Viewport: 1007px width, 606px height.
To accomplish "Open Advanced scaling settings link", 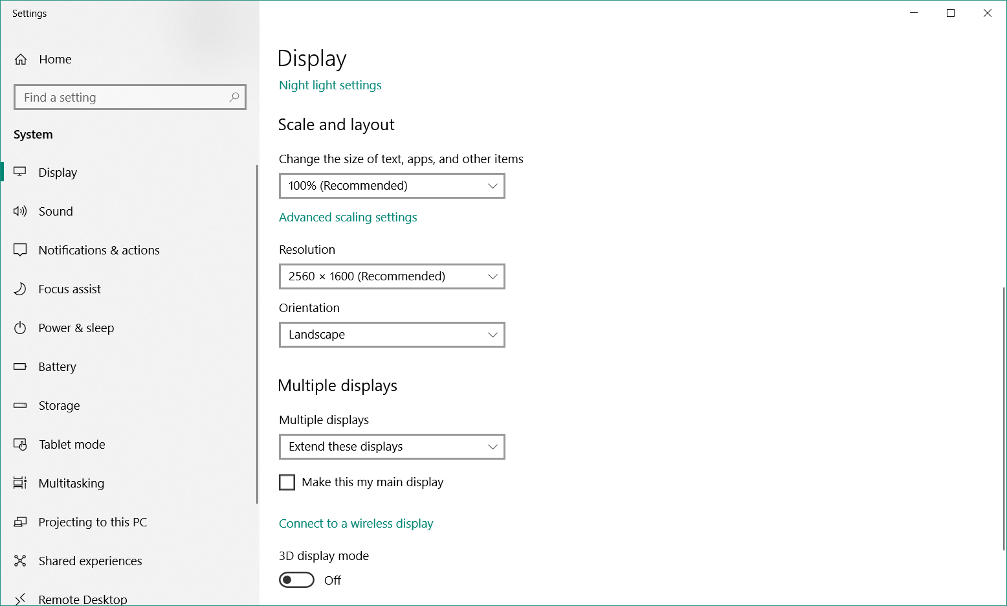I will [348, 218].
